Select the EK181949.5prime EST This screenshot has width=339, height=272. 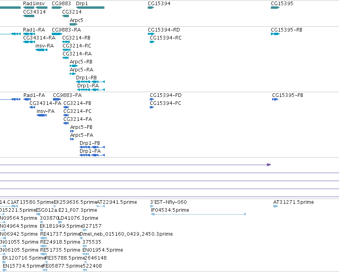pyautogui.click(x=61, y=227)
